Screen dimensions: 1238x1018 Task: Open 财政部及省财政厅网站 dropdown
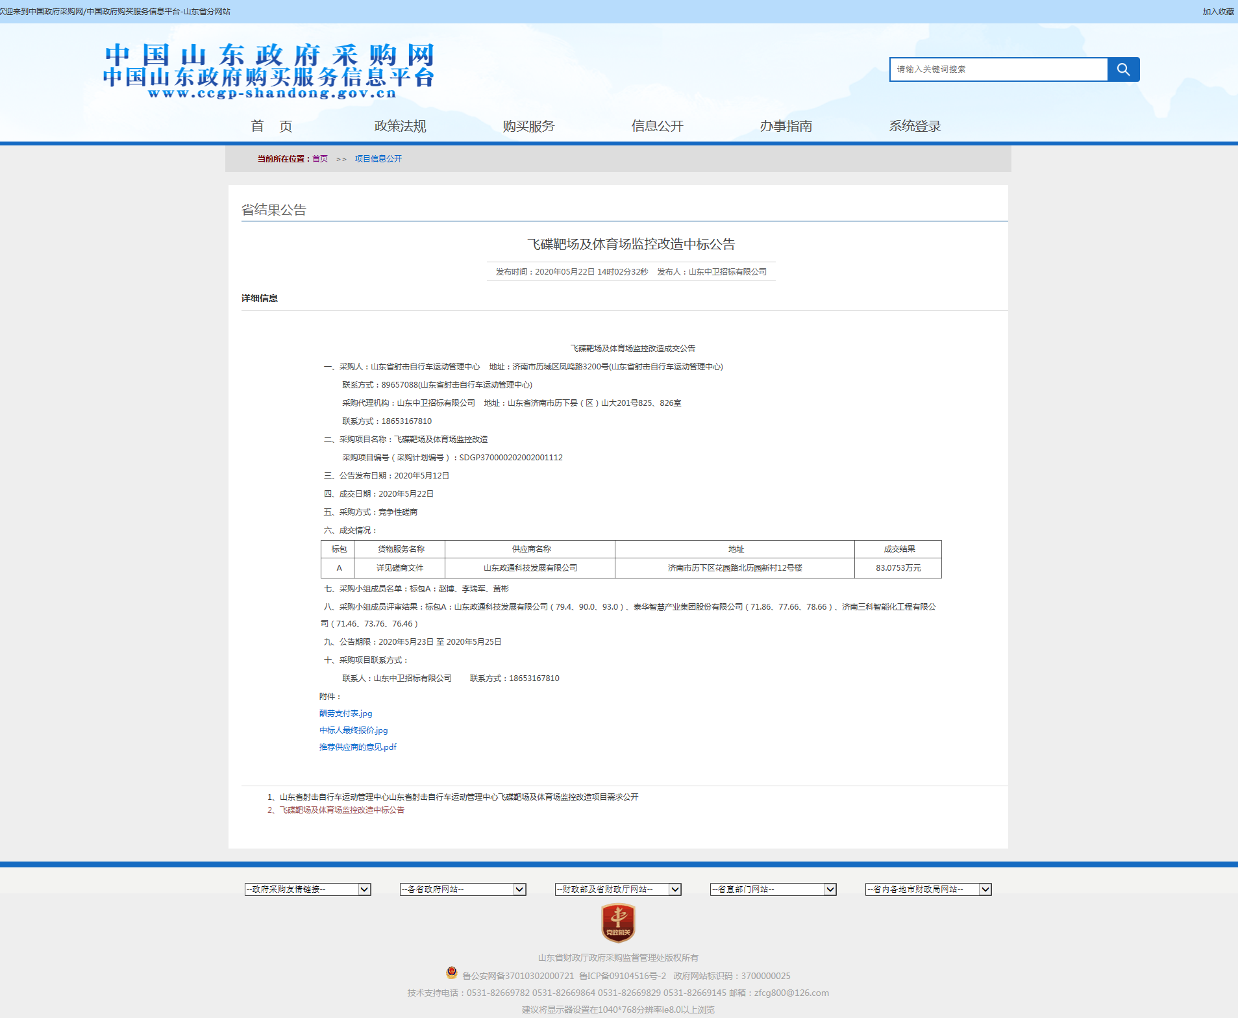[618, 889]
